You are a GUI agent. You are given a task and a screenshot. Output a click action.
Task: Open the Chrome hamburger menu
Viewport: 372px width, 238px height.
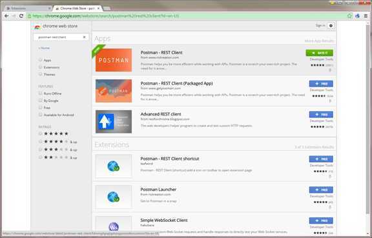pyautogui.click(x=366, y=16)
